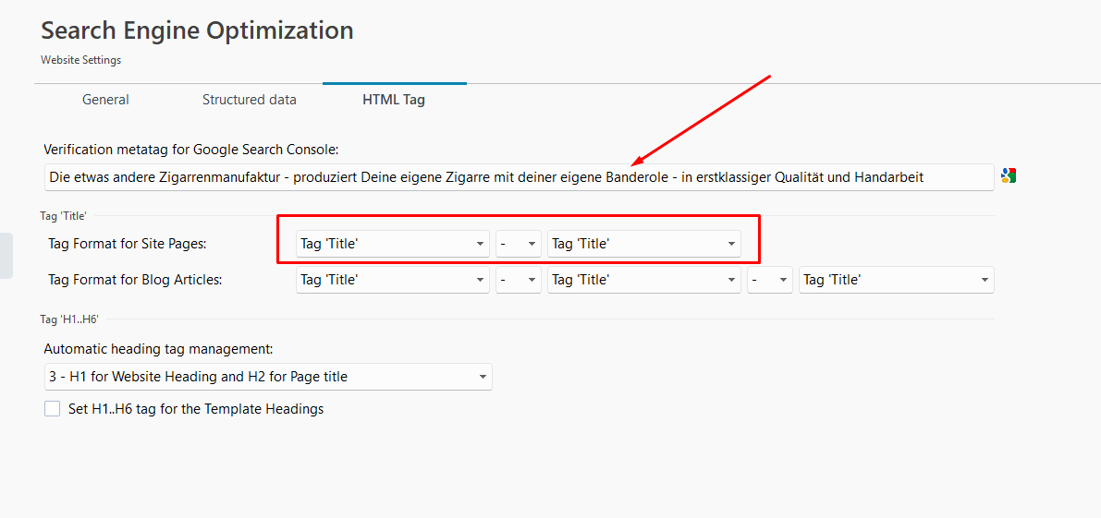Viewport: 1101px width, 518px height.
Task: Open first Tag 'Title' dropdown for Blog Articles
Action: point(392,280)
